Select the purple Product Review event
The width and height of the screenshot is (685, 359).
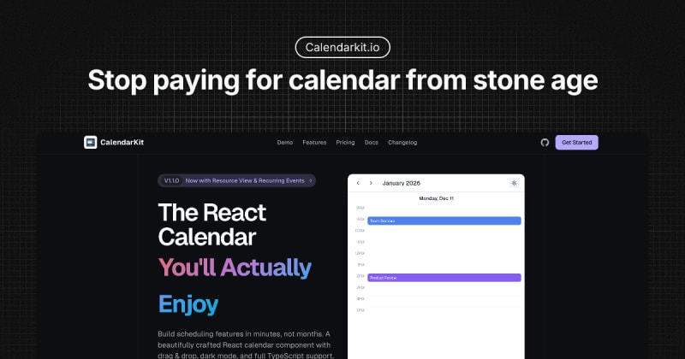pyautogui.click(x=444, y=277)
